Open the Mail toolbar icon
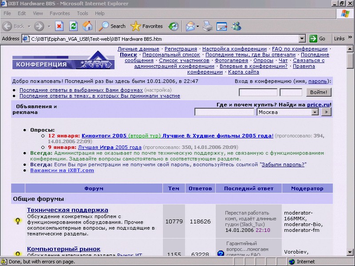 click(x=191, y=26)
